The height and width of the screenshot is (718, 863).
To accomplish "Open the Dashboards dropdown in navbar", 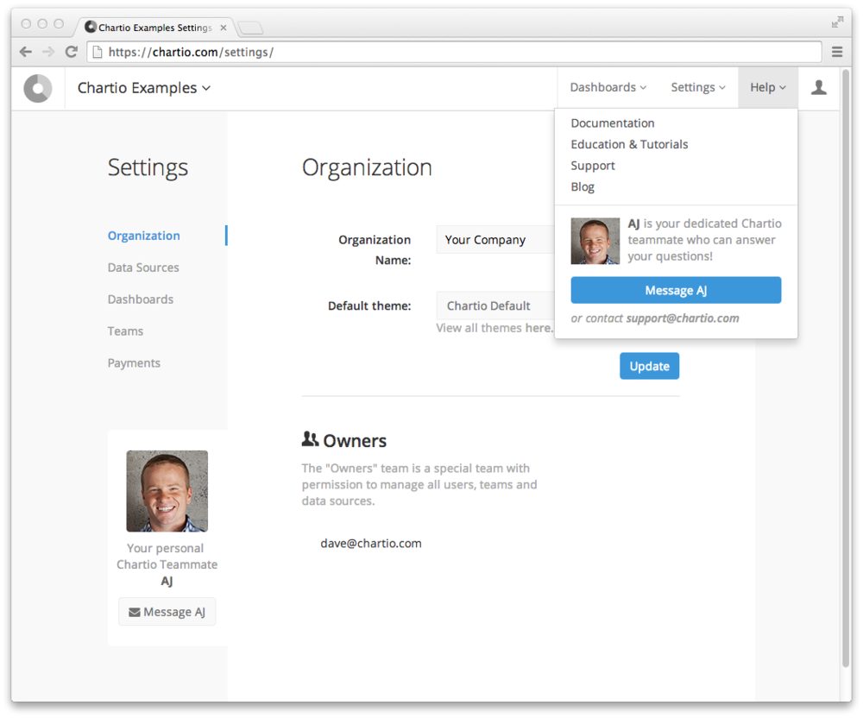I will tap(608, 87).
